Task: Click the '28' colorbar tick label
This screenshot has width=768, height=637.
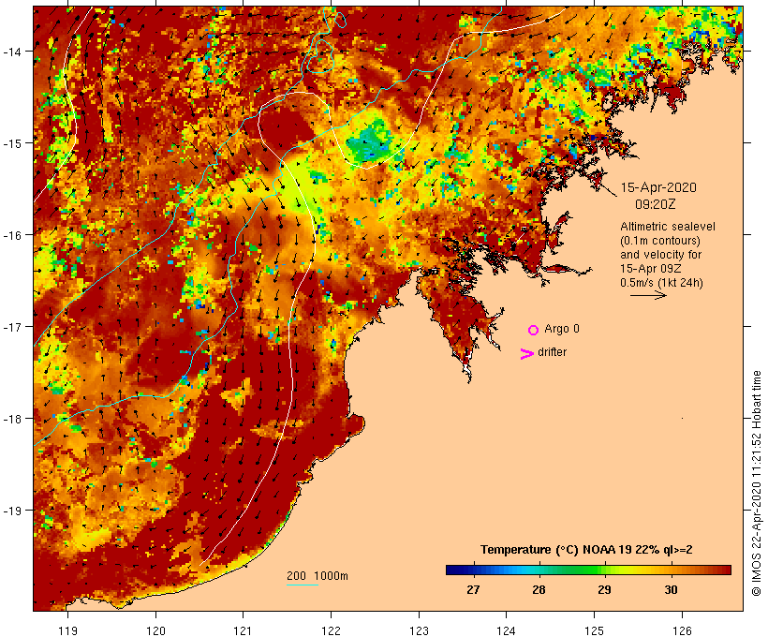Action: pos(539,590)
